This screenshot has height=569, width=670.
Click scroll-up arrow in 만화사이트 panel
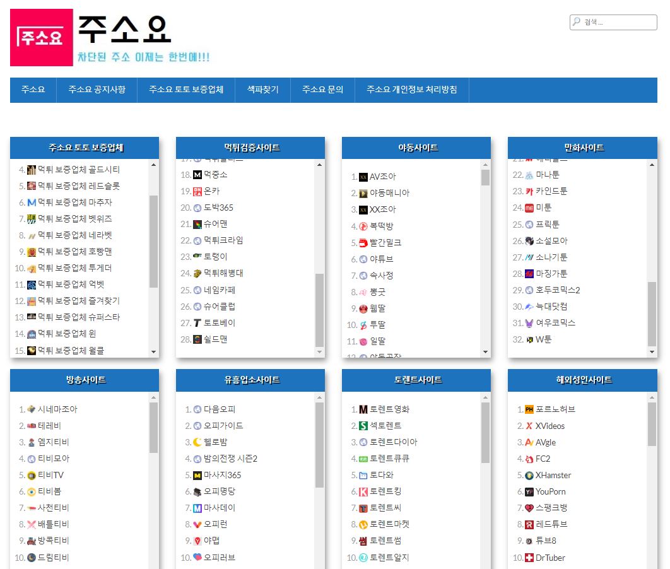[x=652, y=165]
